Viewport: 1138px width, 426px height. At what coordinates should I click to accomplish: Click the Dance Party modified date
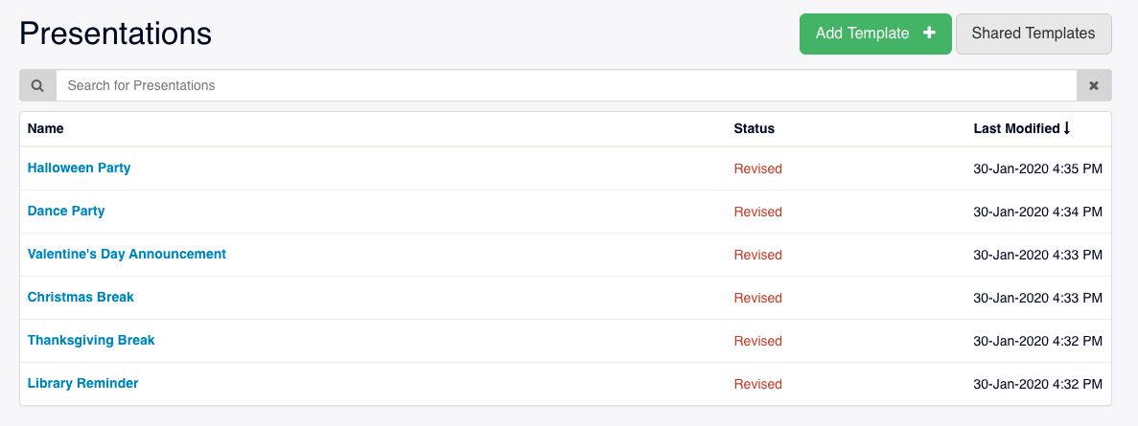[1037, 212]
